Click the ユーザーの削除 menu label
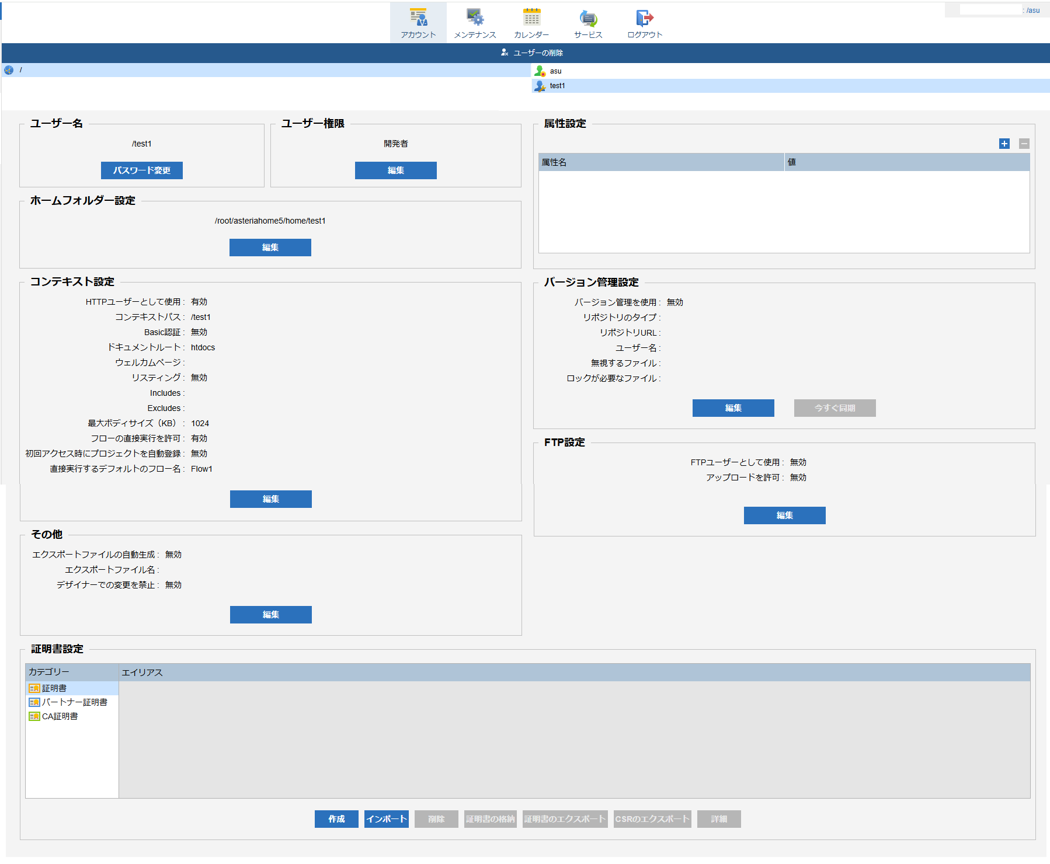This screenshot has height=864, width=1050. [x=538, y=53]
